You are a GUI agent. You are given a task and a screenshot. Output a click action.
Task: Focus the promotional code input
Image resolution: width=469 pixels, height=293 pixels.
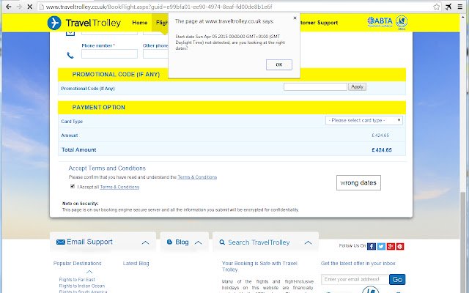pyautogui.click(x=315, y=86)
